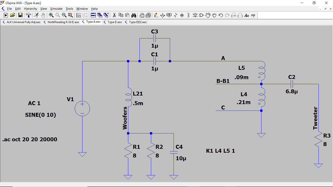333x187 pixels.
Task: Select the Text (Aa) tool
Action: coord(246,15)
